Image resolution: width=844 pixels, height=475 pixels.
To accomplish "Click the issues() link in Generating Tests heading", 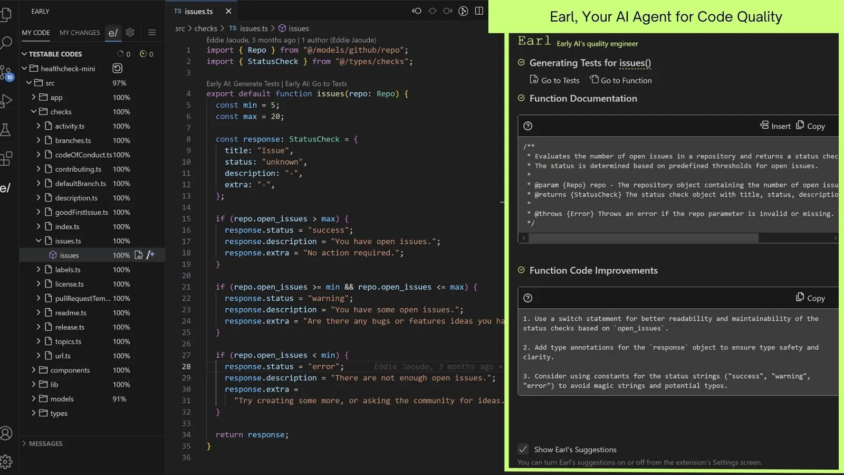I will pyautogui.click(x=635, y=63).
